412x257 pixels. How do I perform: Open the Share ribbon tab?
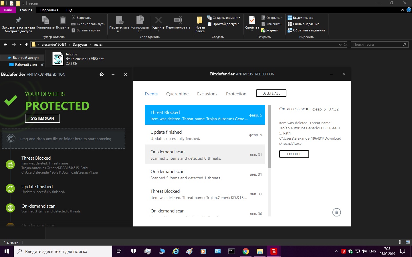(49, 10)
